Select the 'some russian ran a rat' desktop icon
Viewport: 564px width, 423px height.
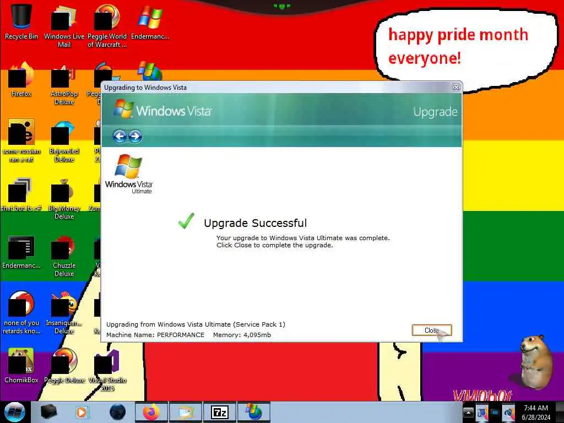[x=21, y=140]
